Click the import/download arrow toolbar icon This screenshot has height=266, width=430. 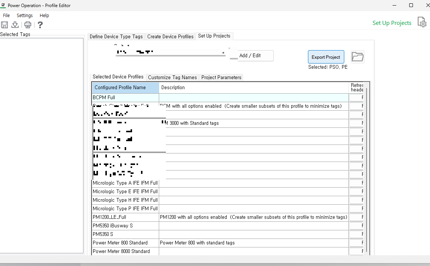[15, 25]
